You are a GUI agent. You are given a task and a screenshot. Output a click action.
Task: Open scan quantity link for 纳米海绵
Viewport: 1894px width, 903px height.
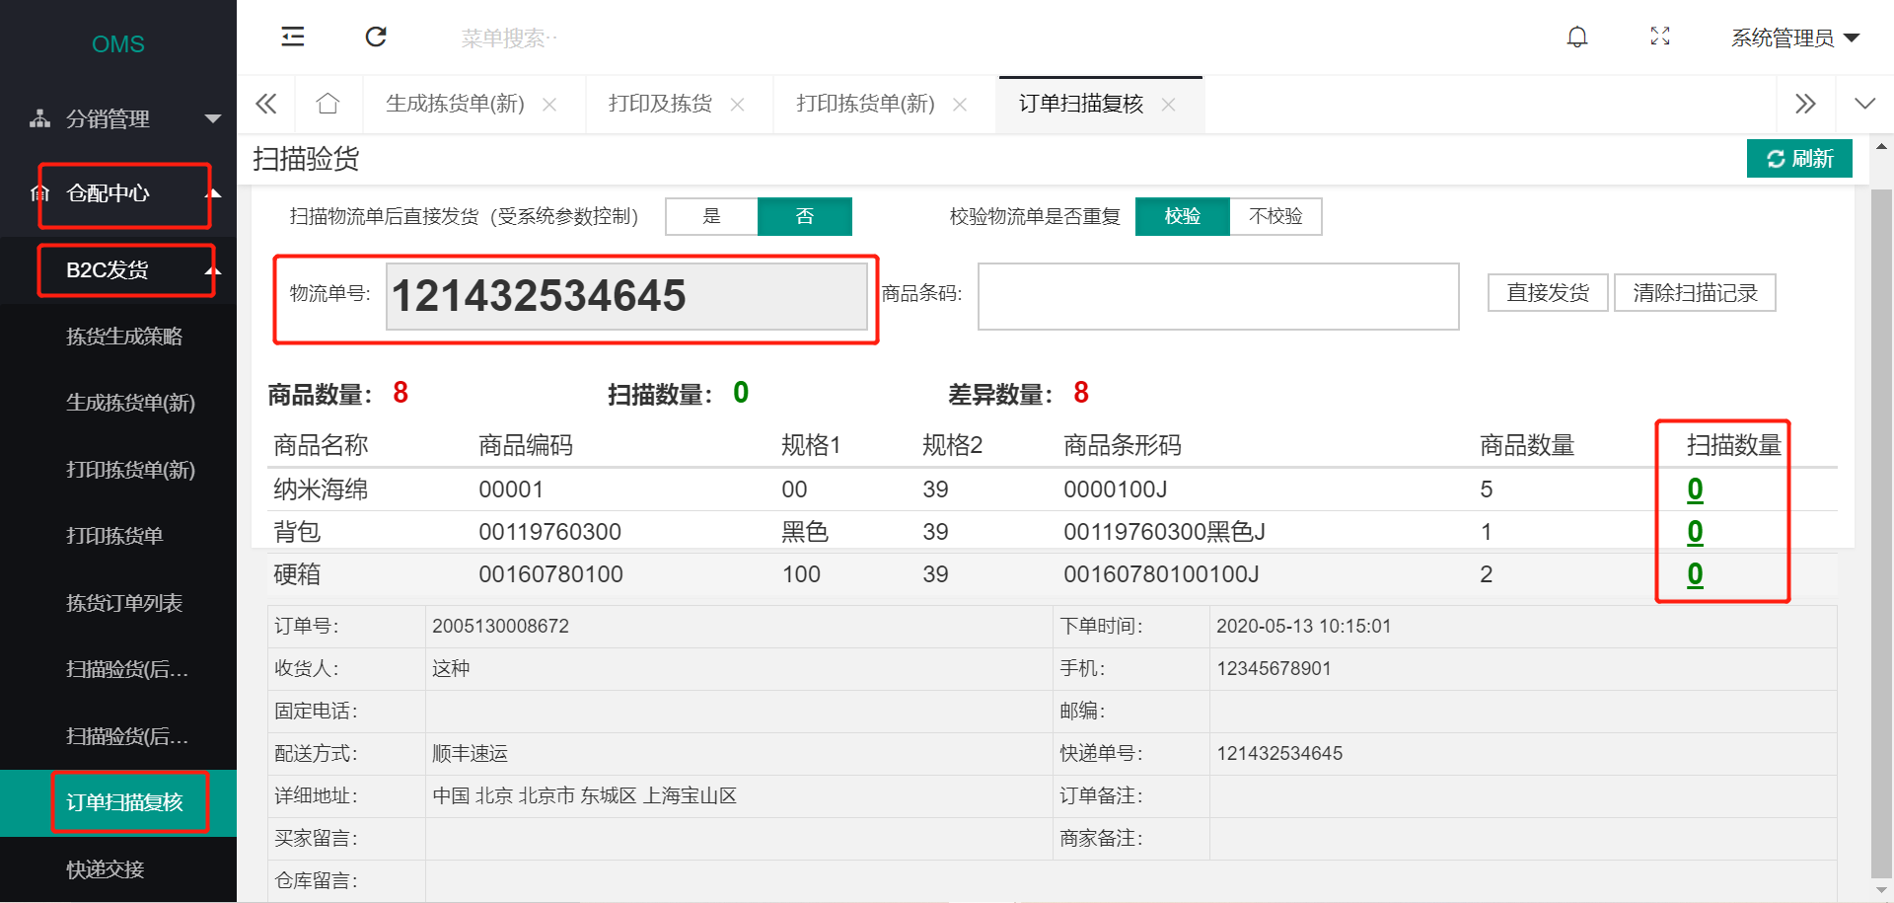click(x=1695, y=489)
